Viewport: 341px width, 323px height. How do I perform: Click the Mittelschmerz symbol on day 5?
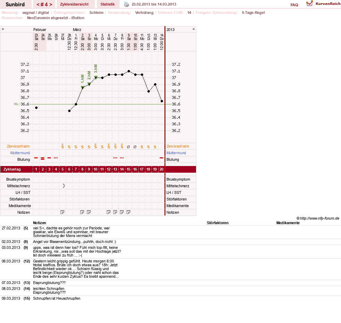pos(64,186)
